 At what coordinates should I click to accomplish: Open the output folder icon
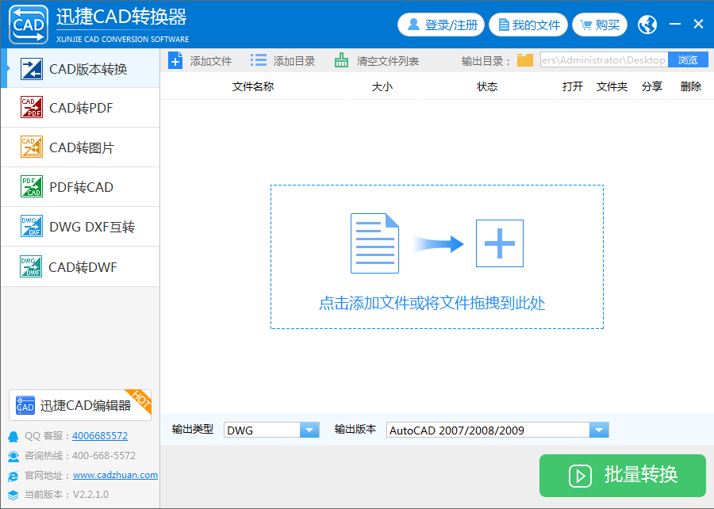[525, 60]
